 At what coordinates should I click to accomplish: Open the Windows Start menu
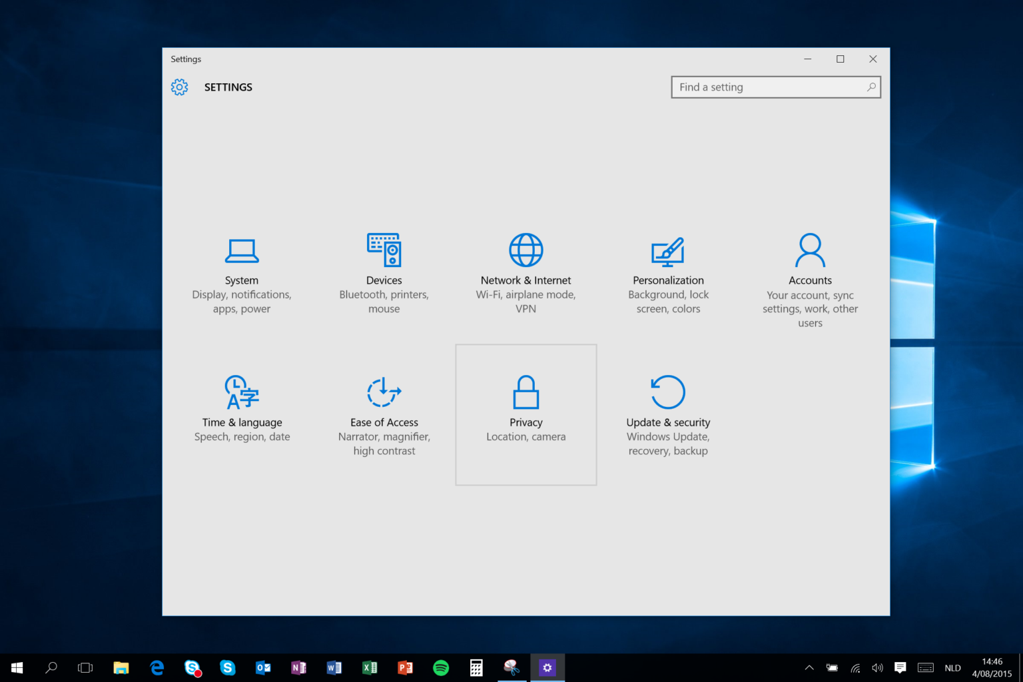pos(17,667)
